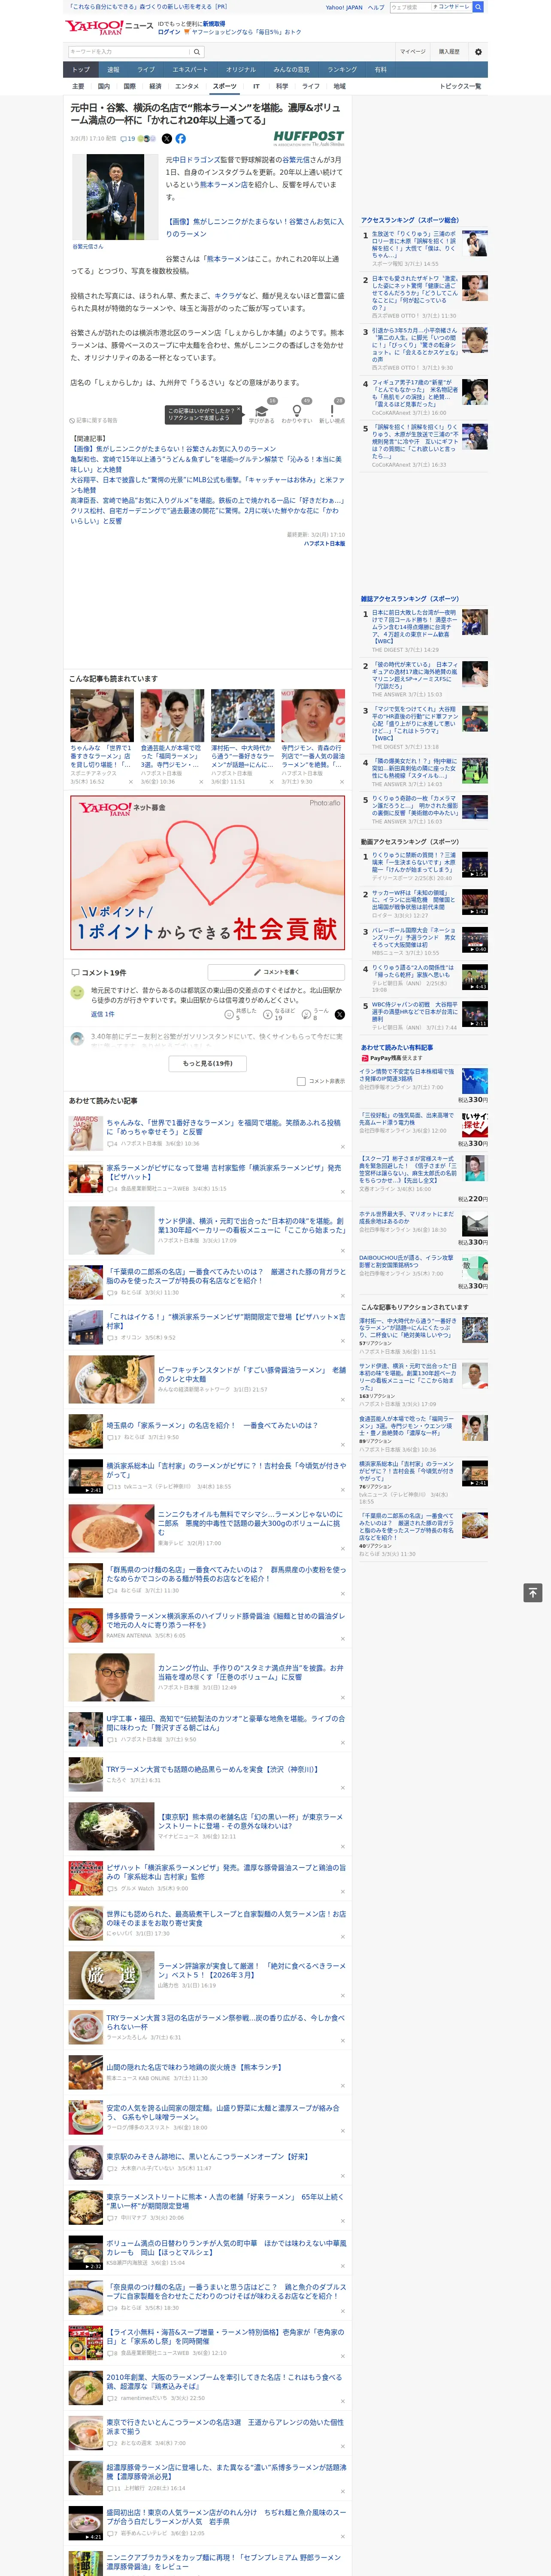The width and height of the screenshot is (551, 2576).
Task: Click the blue search button in top bar
Action: pos(478,7)
